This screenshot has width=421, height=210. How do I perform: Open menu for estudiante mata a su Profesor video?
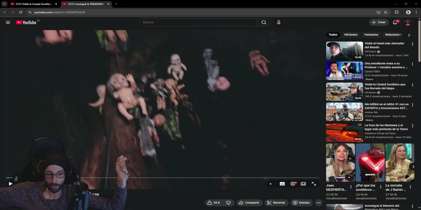[413, 64]
